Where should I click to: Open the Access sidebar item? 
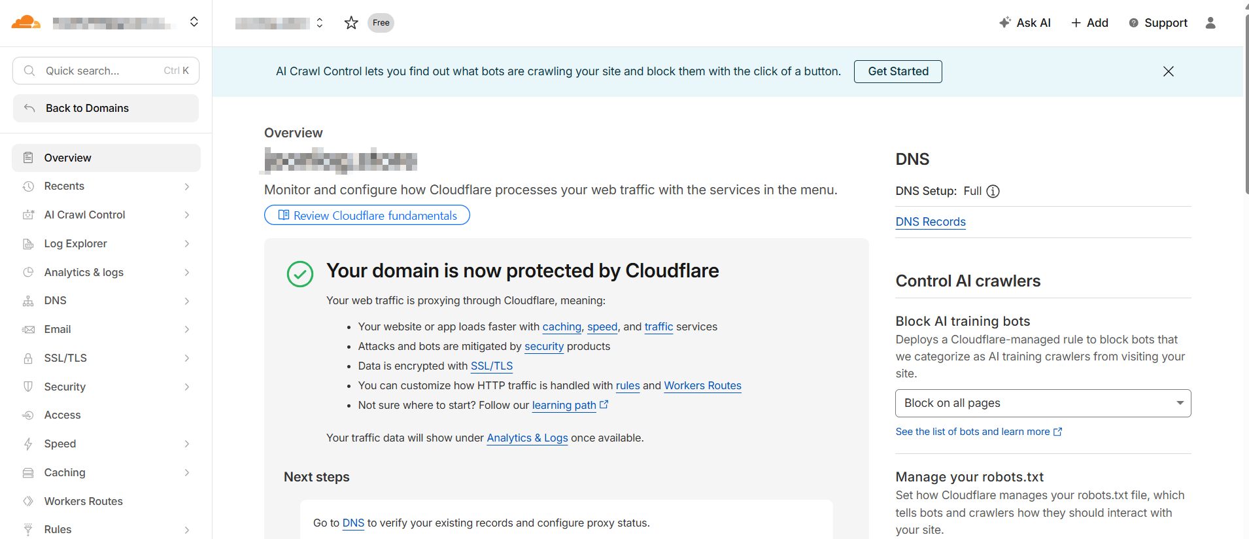click(x=106, y=415)
